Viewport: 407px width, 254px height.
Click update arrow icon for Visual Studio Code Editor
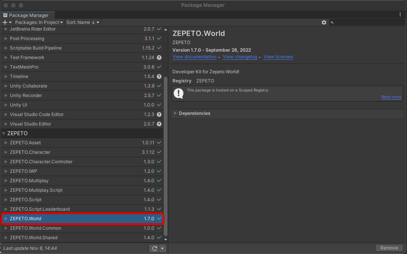click(x=159, y=114)
